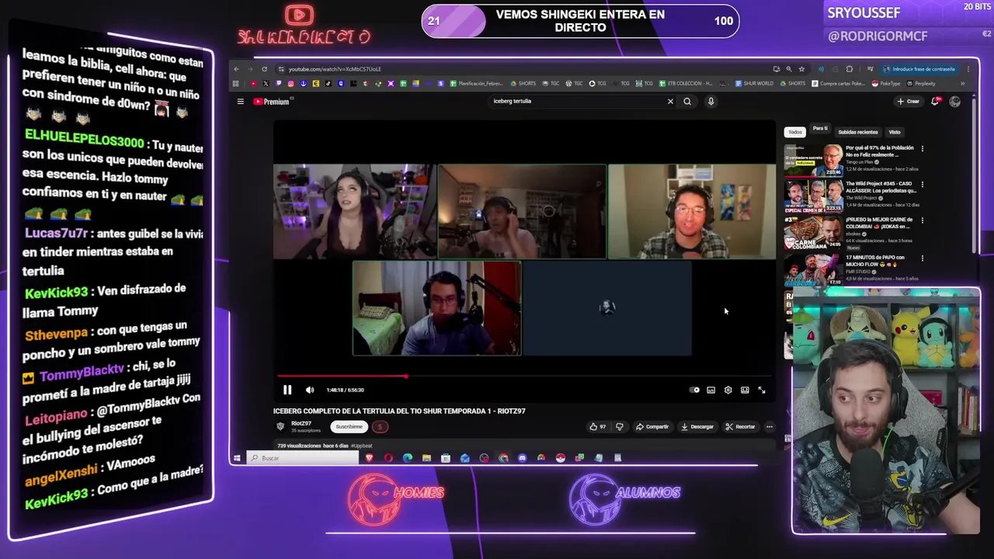
Task: Dislike the video with thumbs down
Action: pyautogui.click(x=619, y=426)
